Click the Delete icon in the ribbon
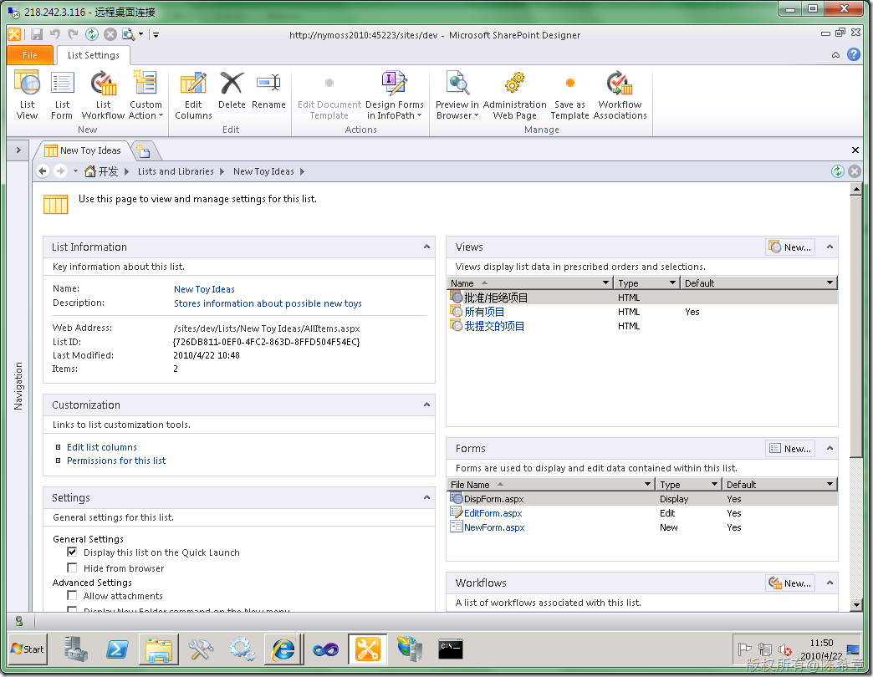Screen dimensions: 873x677 (x=232, y=90)
